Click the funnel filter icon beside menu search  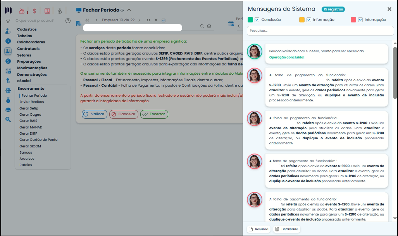[x=8, y=21]
